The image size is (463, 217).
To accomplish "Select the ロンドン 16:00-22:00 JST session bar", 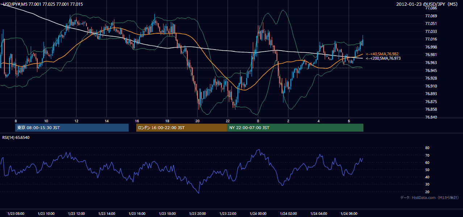I will tap(182, 128).
